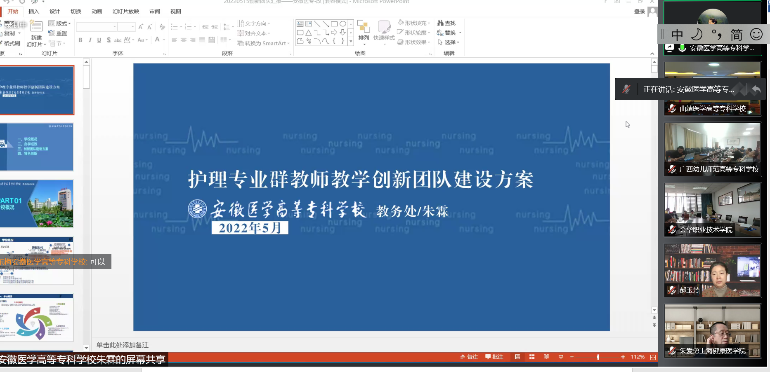Open the Select (选择) dropdown

[449, 42]
